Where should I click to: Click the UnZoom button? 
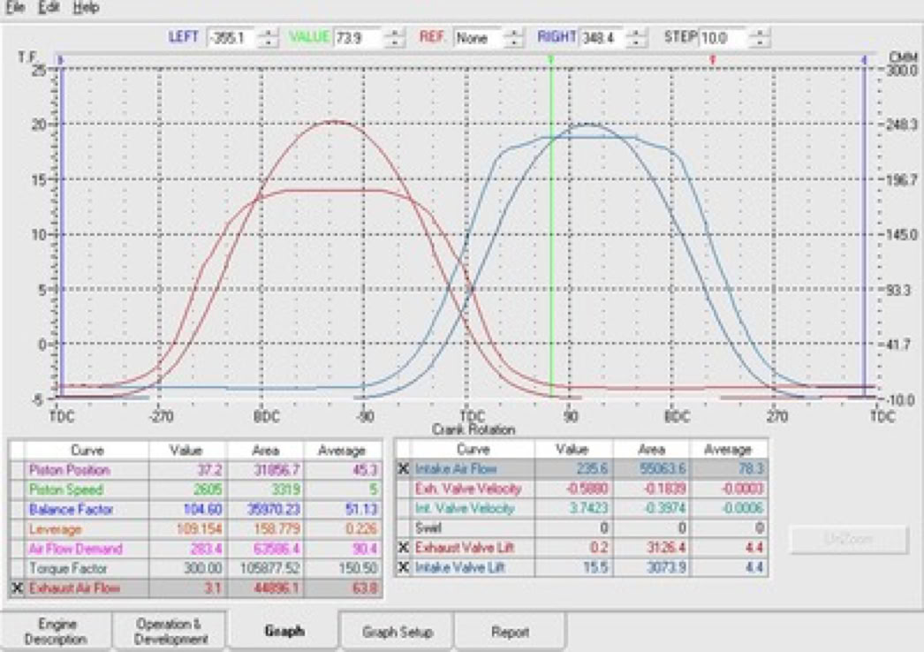pos(848,539)
